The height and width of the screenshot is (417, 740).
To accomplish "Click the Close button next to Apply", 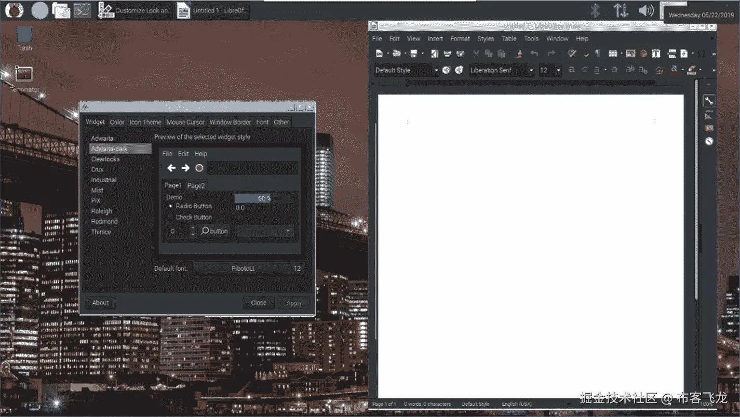I will pos(259,303).
